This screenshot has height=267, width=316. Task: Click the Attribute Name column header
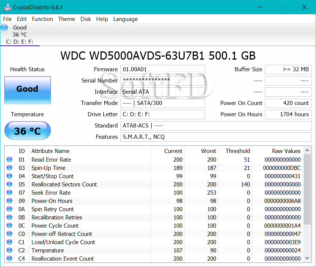[90, 151]
